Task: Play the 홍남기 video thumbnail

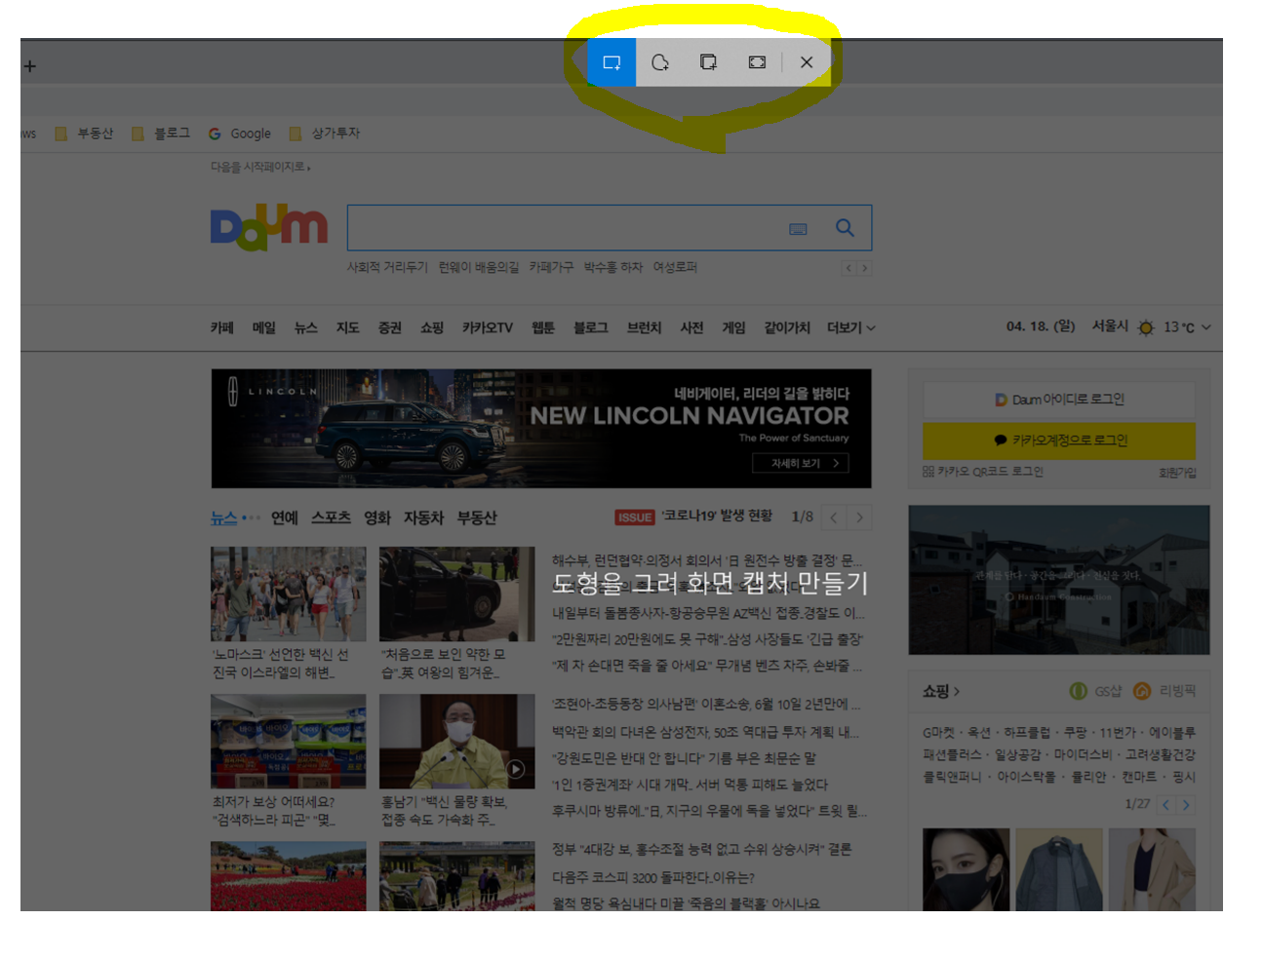Action: click(457, 742)
